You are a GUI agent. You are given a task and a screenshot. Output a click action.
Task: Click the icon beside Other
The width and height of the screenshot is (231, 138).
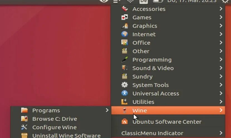click(124, 51)
